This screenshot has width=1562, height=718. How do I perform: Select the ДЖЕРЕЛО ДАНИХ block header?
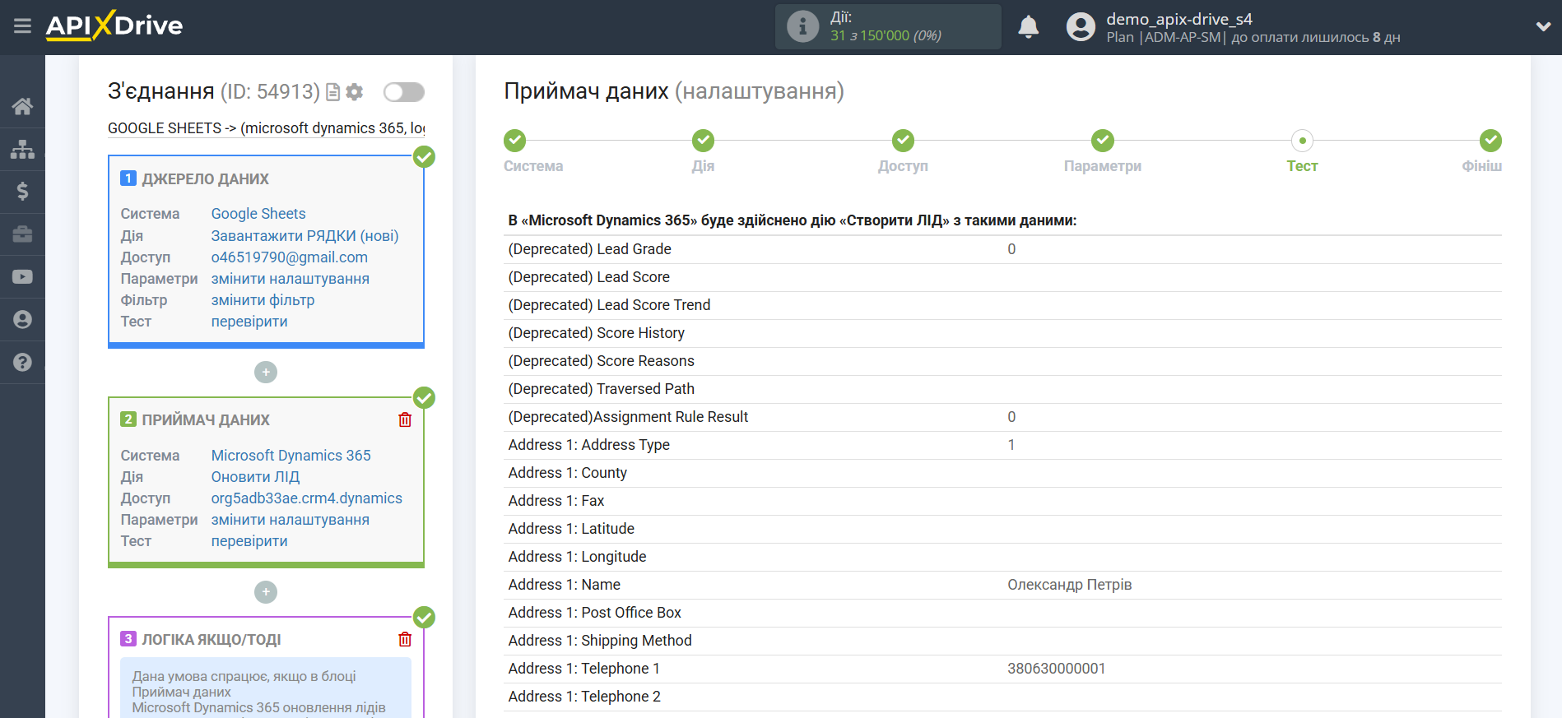point(205,179)
